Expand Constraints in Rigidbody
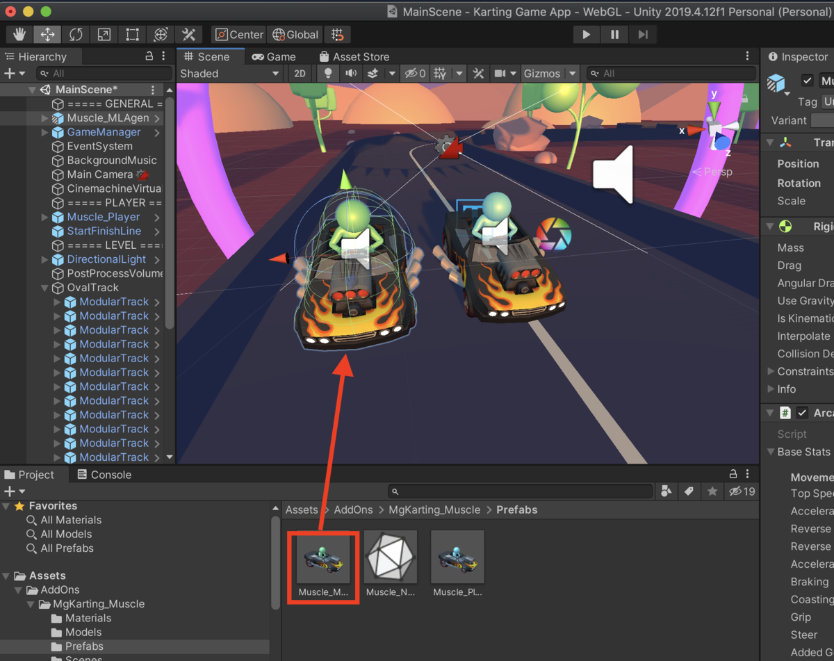This screenshot has width=834, height=661. point(770,371)
